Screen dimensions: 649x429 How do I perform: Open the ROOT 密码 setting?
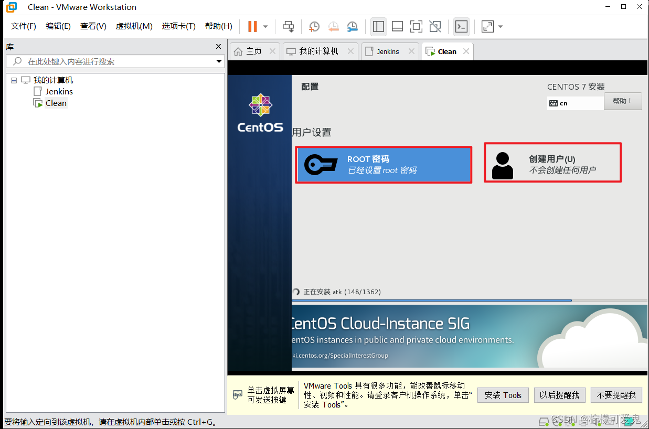click(x=384, y=165)
